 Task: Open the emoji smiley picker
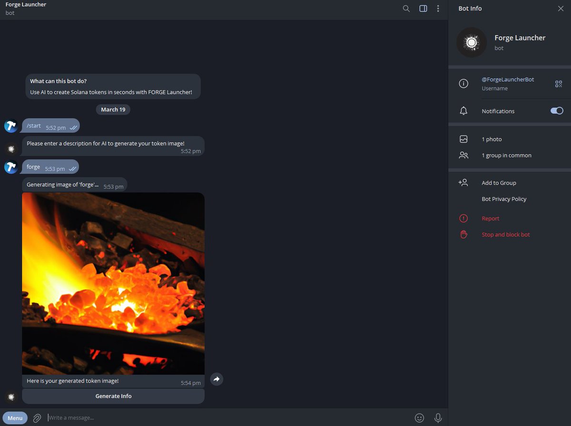[x=419, y=418]
